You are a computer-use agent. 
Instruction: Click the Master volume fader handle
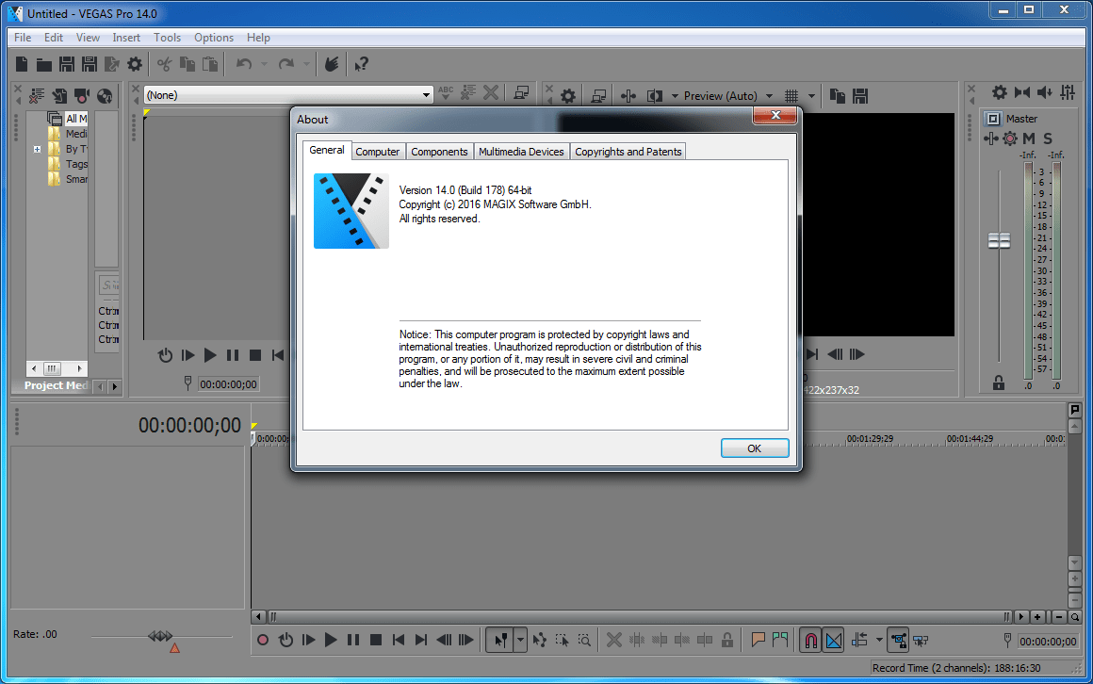pos(999,241)
